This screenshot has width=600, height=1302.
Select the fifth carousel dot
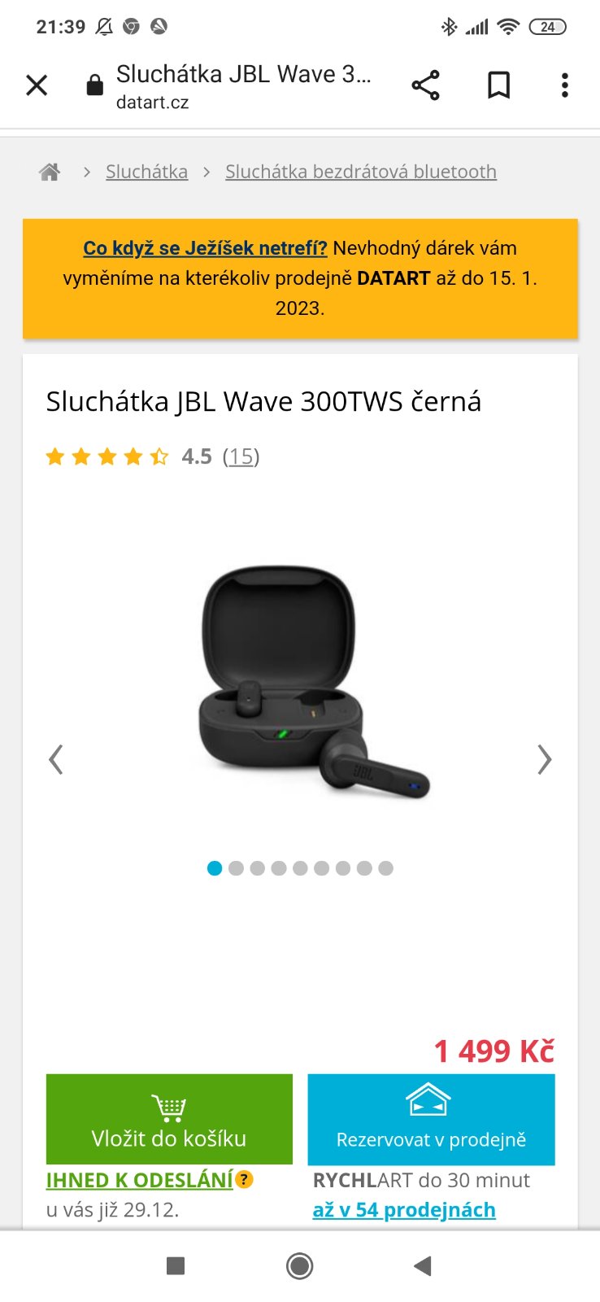[x=300, y=868]
